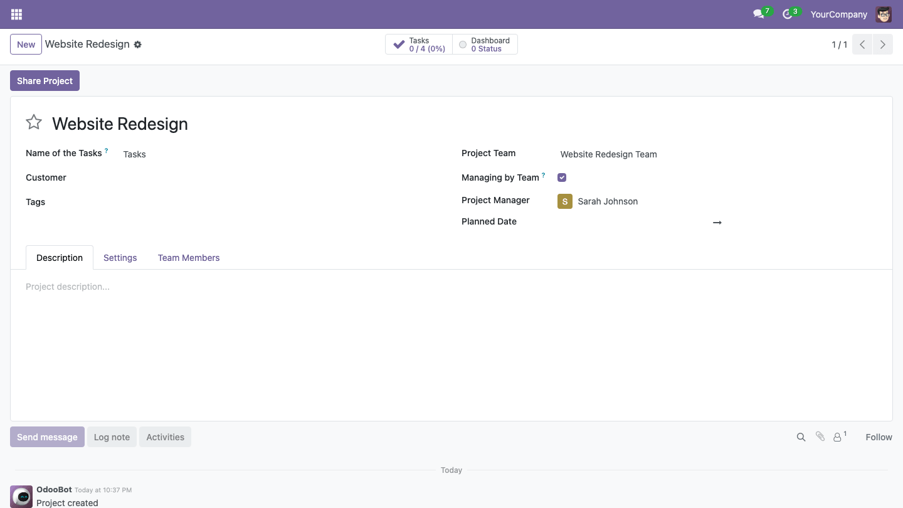Open the user avatar menu
Image resolution: width=903 pixels, height=508 pixels.
click(884, 14)
